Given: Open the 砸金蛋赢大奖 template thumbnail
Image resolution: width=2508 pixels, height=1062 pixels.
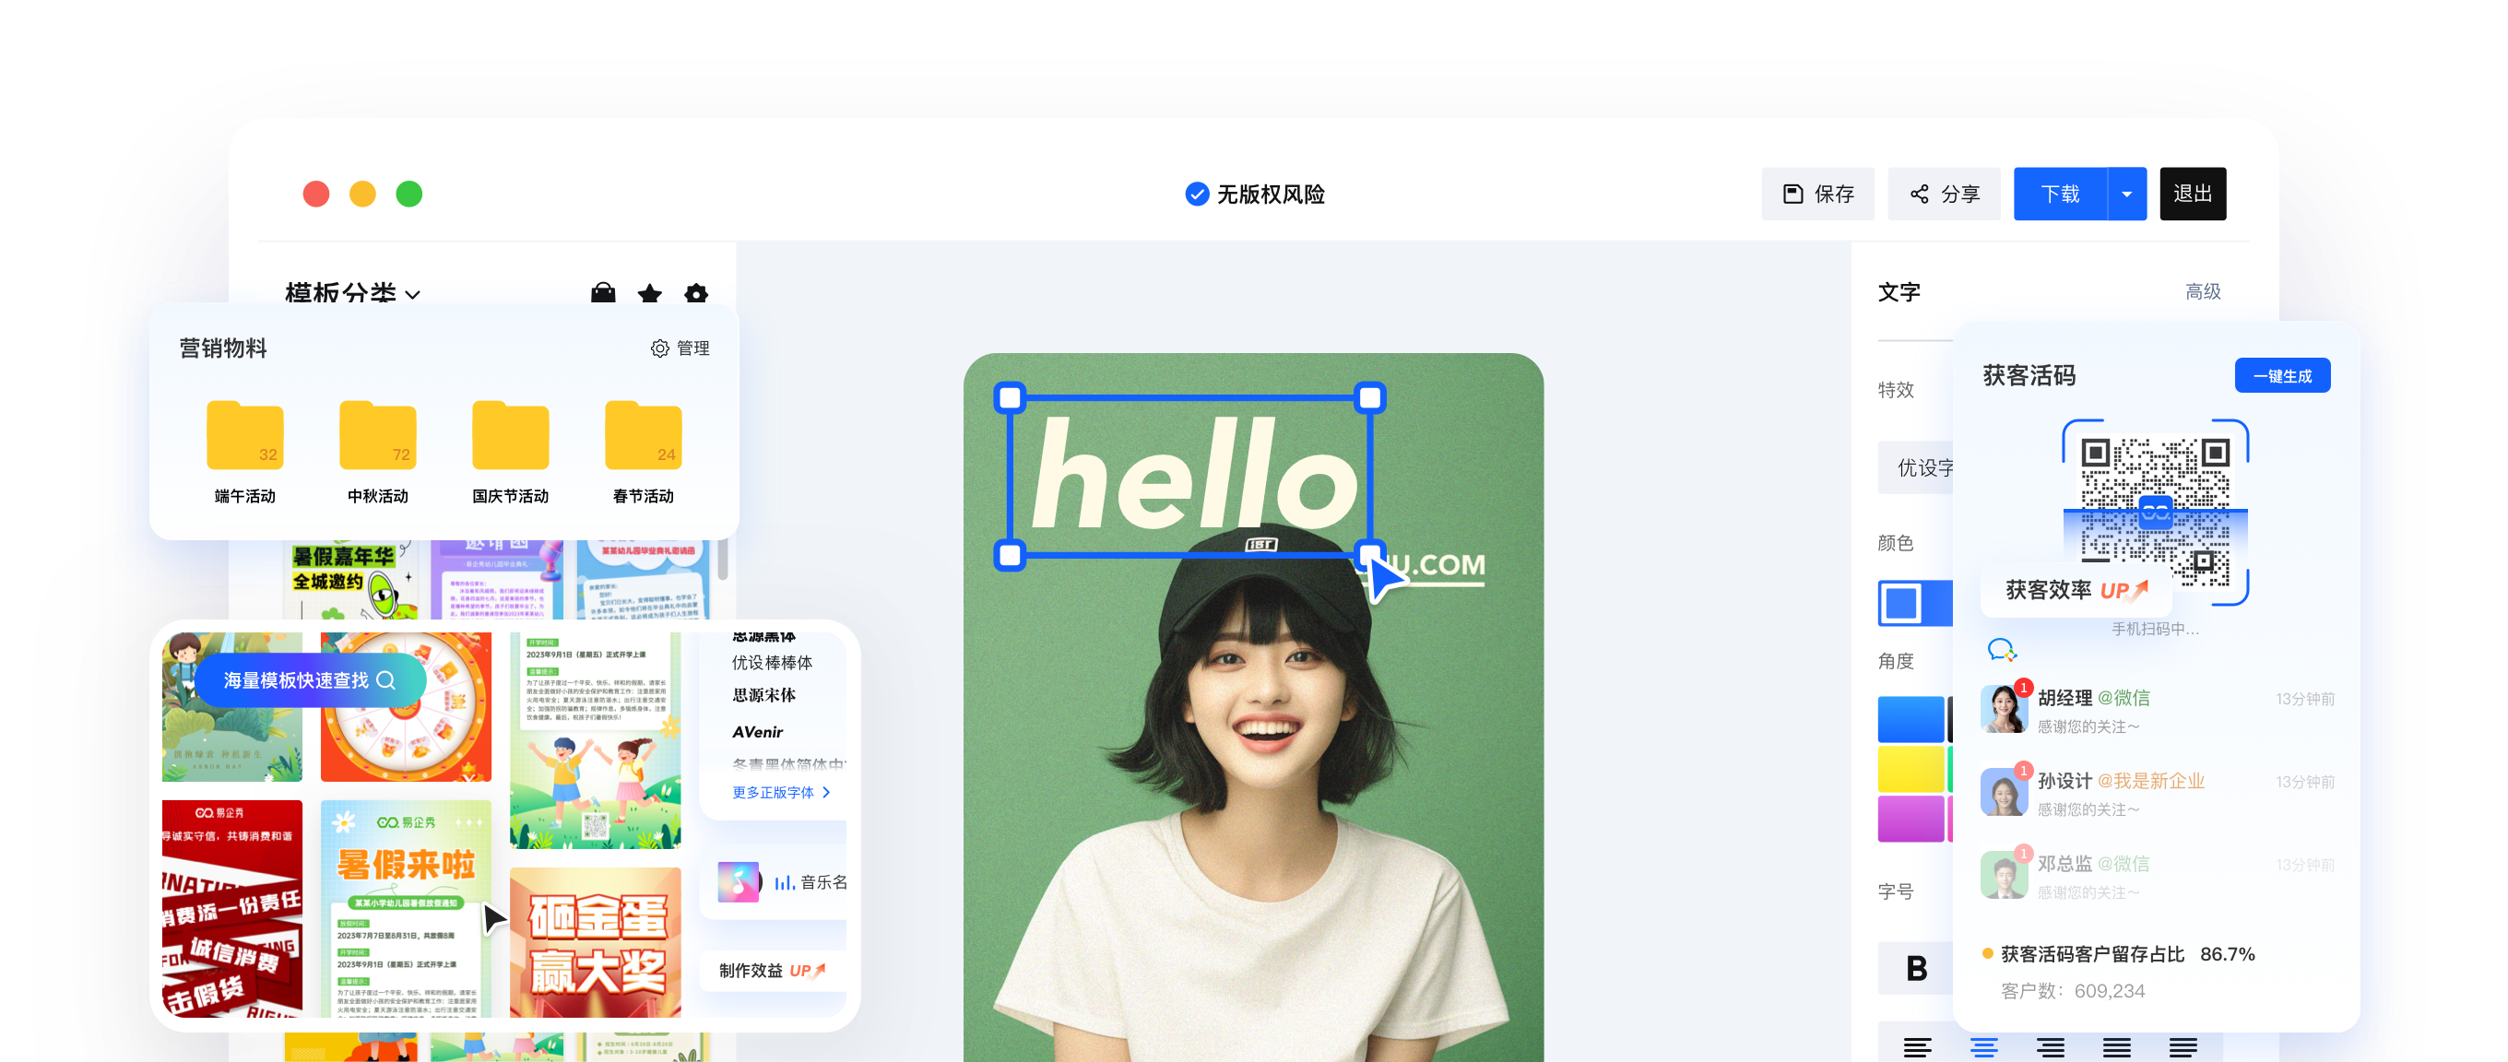Looking at the screenshot, I should (x=595, y=941).
